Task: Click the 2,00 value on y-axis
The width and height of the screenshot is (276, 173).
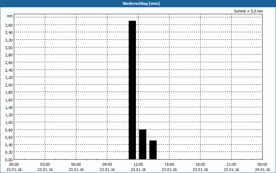Action: point(9,85)
